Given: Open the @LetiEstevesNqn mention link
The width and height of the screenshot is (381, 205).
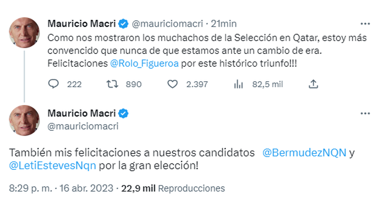Looking at the screenshot, I should click(x=52, y=165).
